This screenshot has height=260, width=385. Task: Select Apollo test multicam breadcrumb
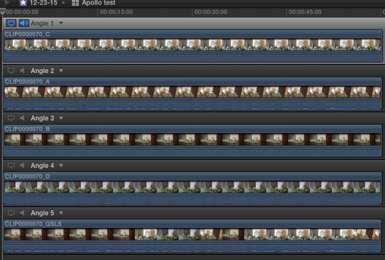tap(96, 3)
